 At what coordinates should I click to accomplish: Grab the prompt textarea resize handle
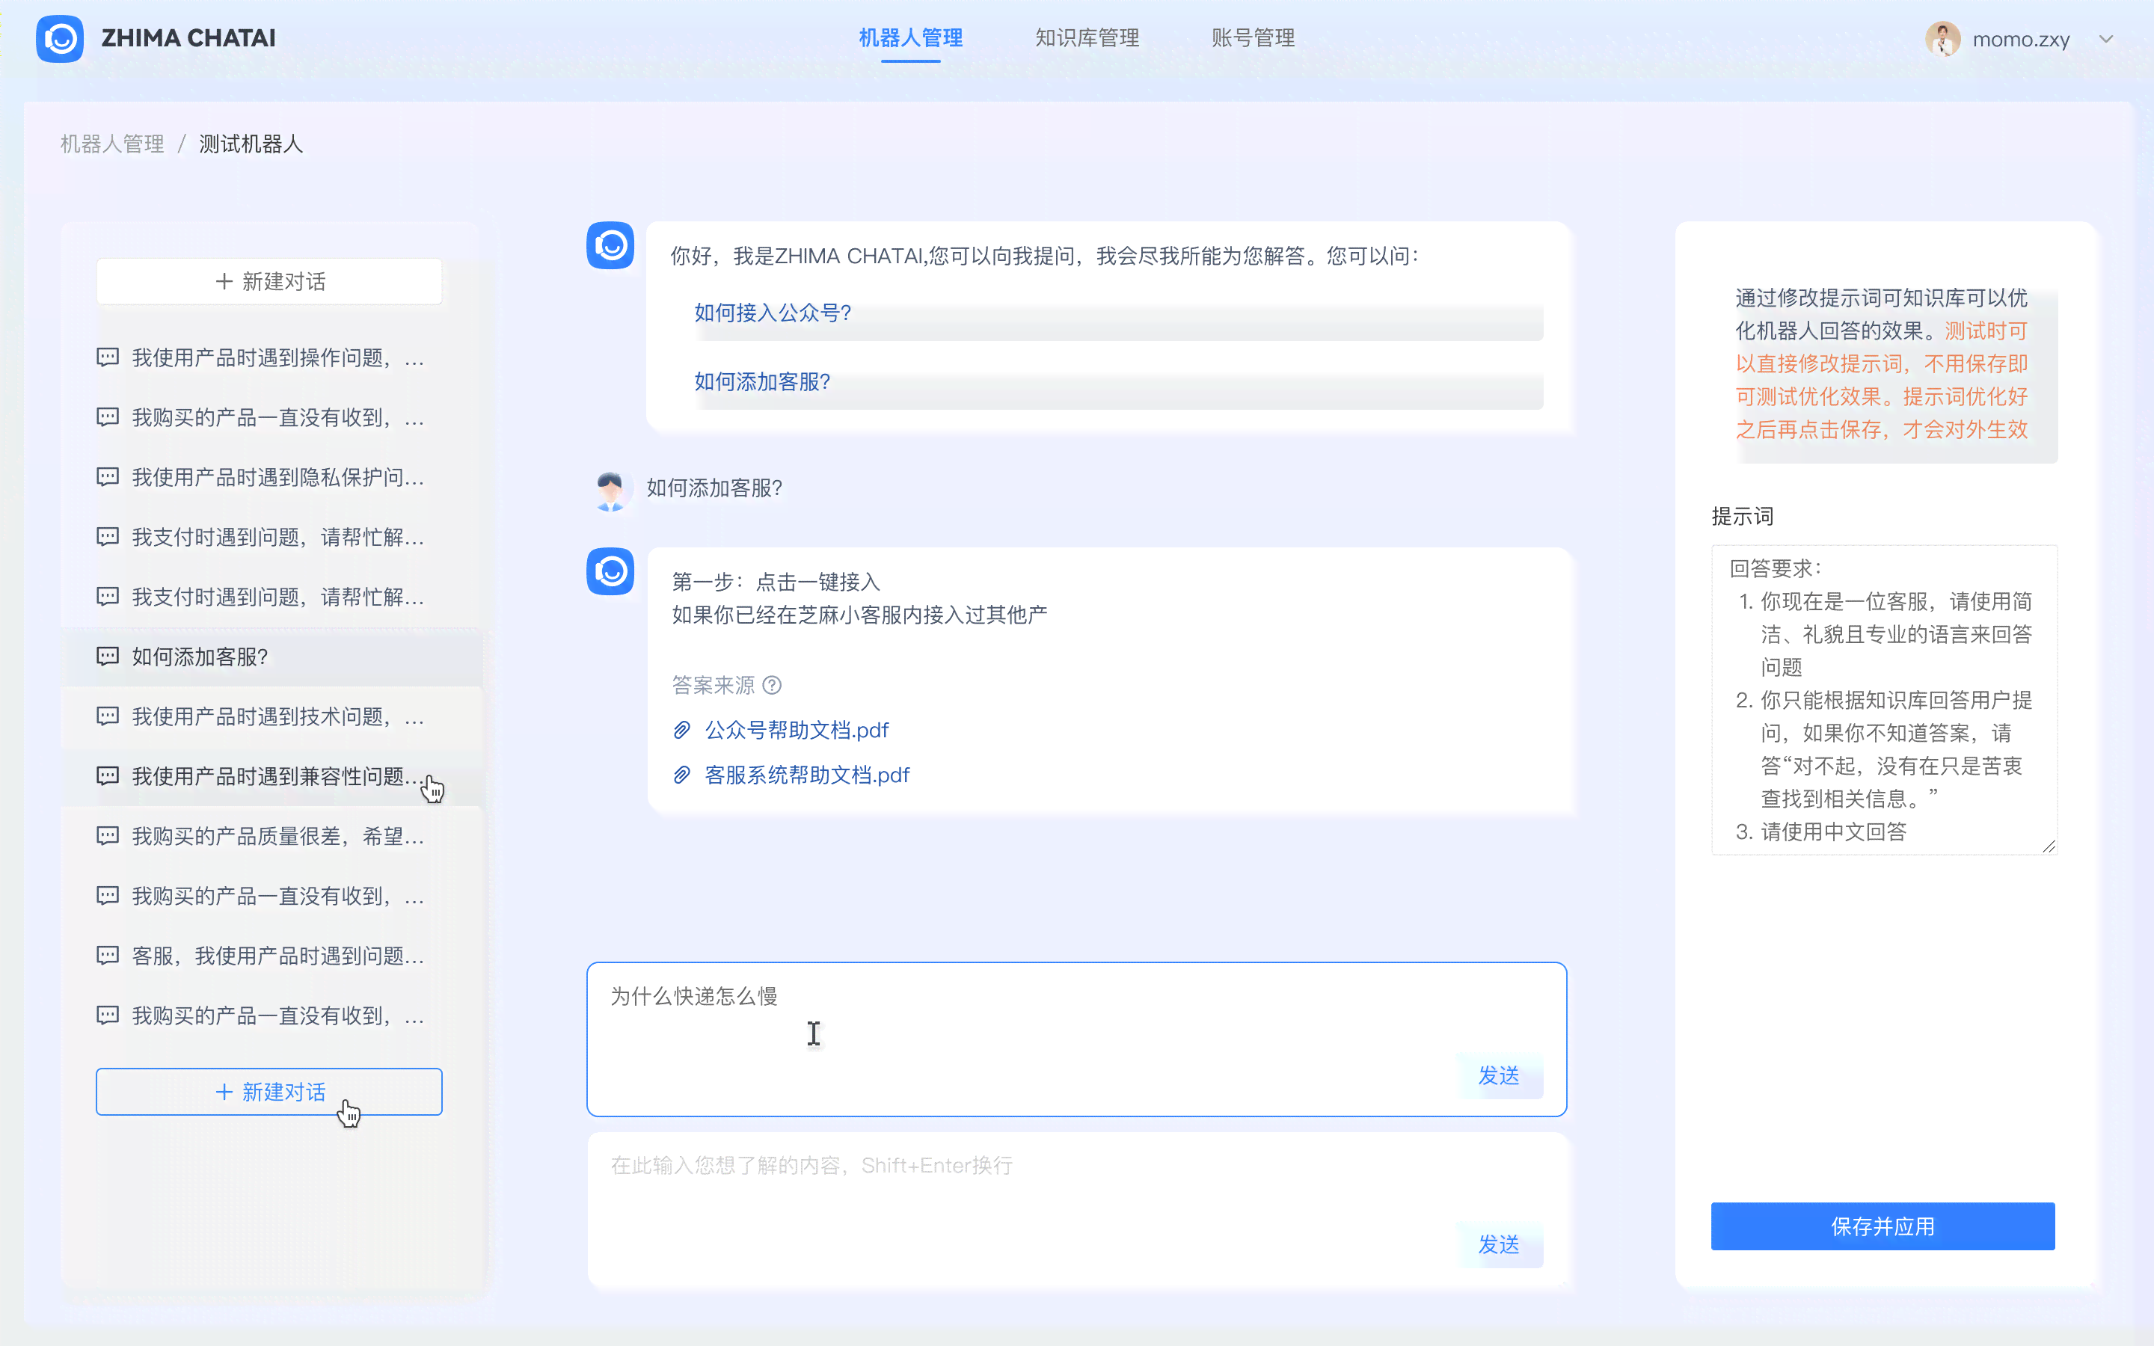[x=2049, y=846]
